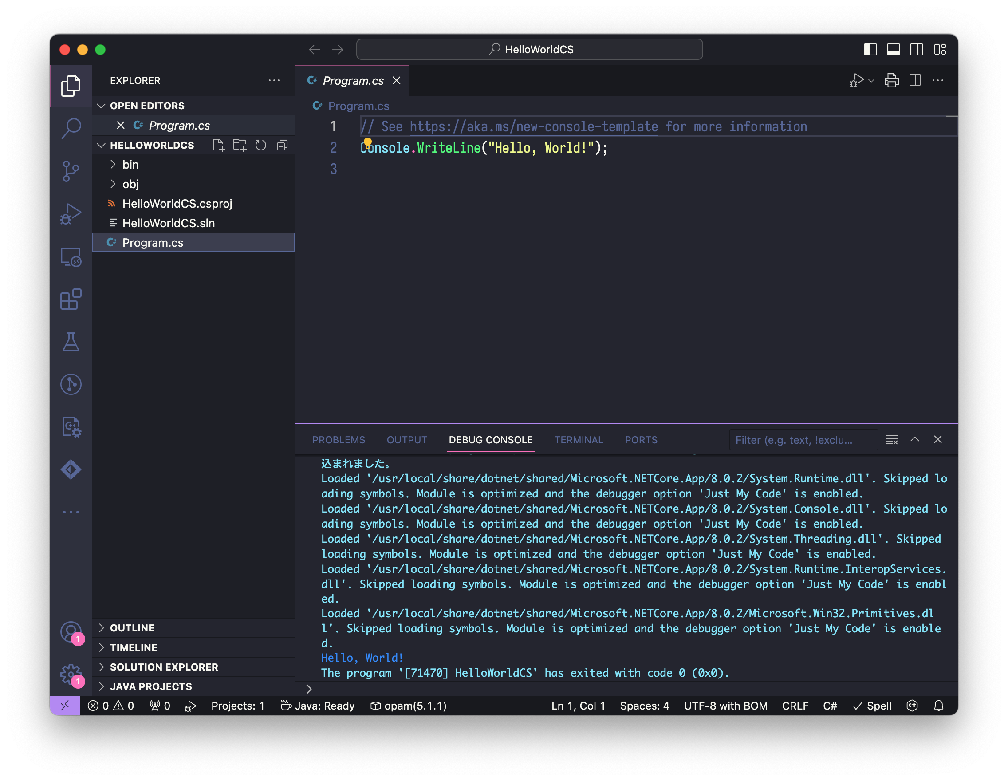1008x781 pixels.
Task: Open the Git graph circle icon view
Action: pos(71,384)
